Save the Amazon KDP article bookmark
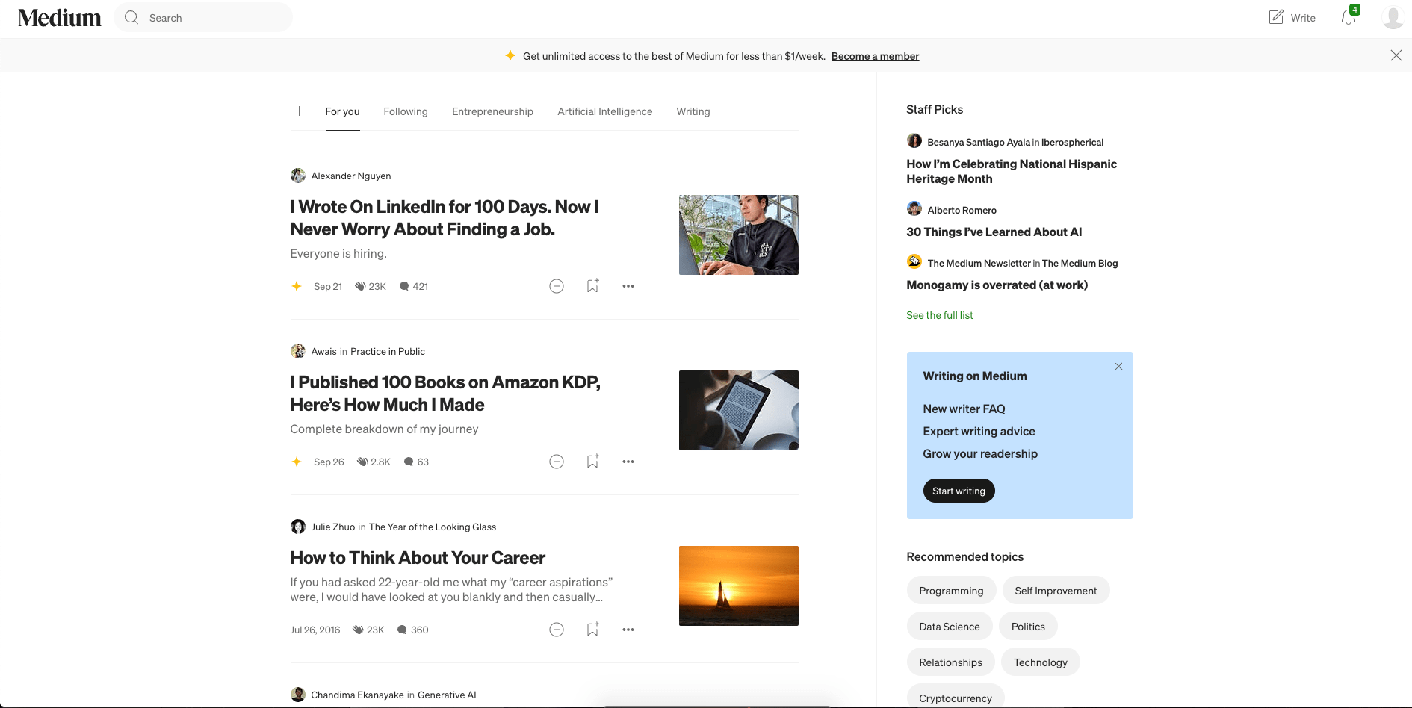 tap(592, 462)
